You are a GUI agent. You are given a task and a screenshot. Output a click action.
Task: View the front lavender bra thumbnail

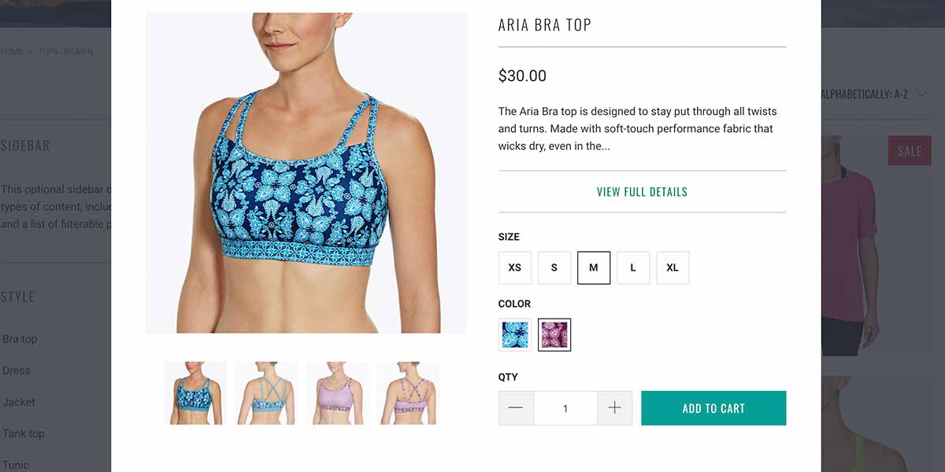(337, 393)
